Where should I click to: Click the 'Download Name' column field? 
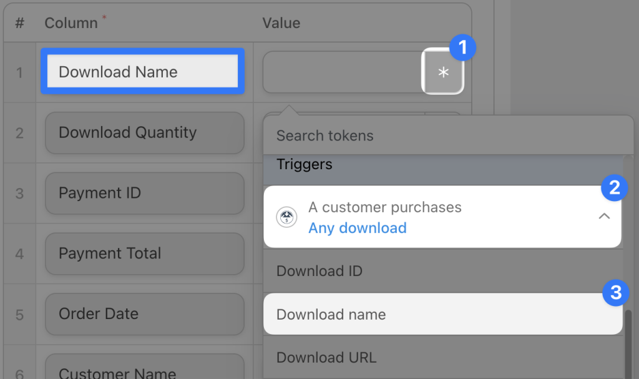(142, 72)
